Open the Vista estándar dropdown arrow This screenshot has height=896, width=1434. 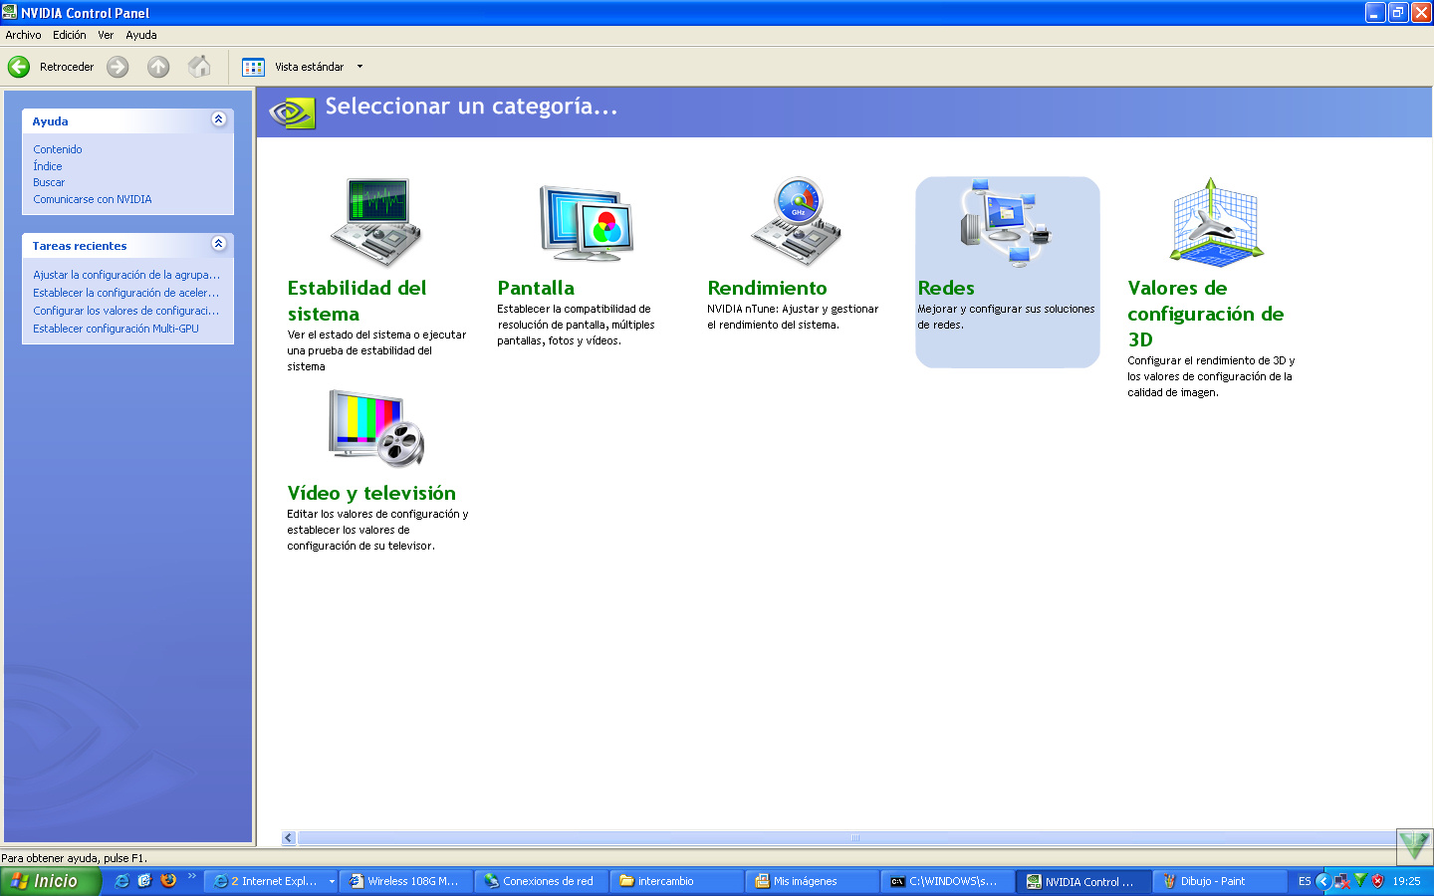tap(359, 67)
